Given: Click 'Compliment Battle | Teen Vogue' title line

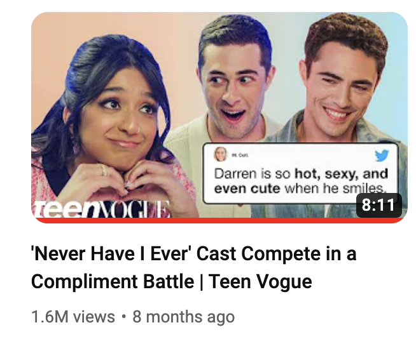Looking at the screenshot, I should coord(172,281).
